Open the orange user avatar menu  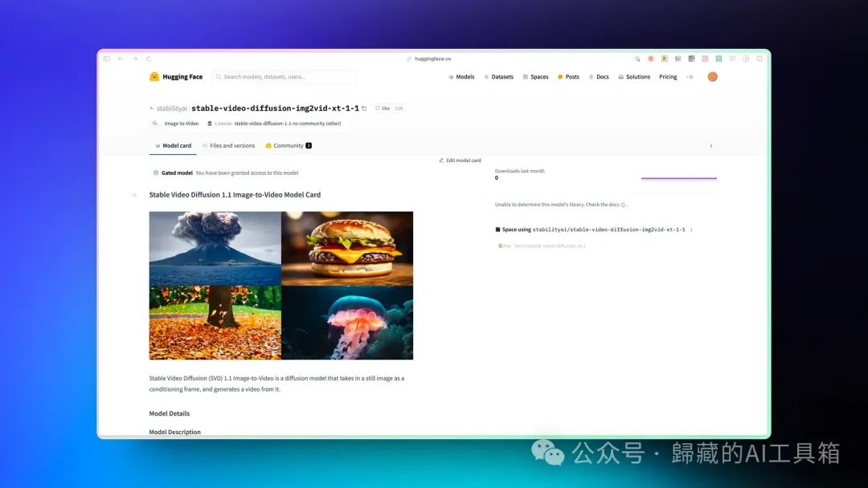pos(712,77)
